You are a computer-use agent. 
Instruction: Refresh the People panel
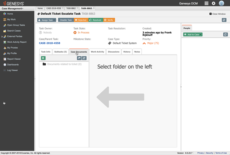tap(226, 35)
